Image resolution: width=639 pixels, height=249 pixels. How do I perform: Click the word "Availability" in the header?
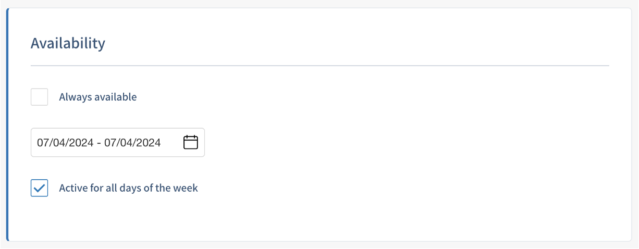(x=68, y=43)
